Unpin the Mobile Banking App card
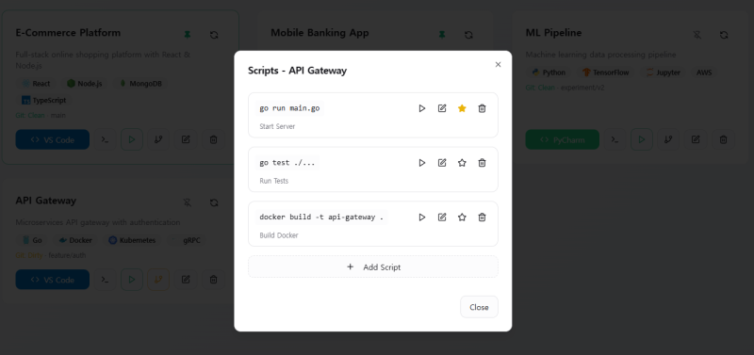This screenshot has width=754, height=355. [x=442, y=35]
